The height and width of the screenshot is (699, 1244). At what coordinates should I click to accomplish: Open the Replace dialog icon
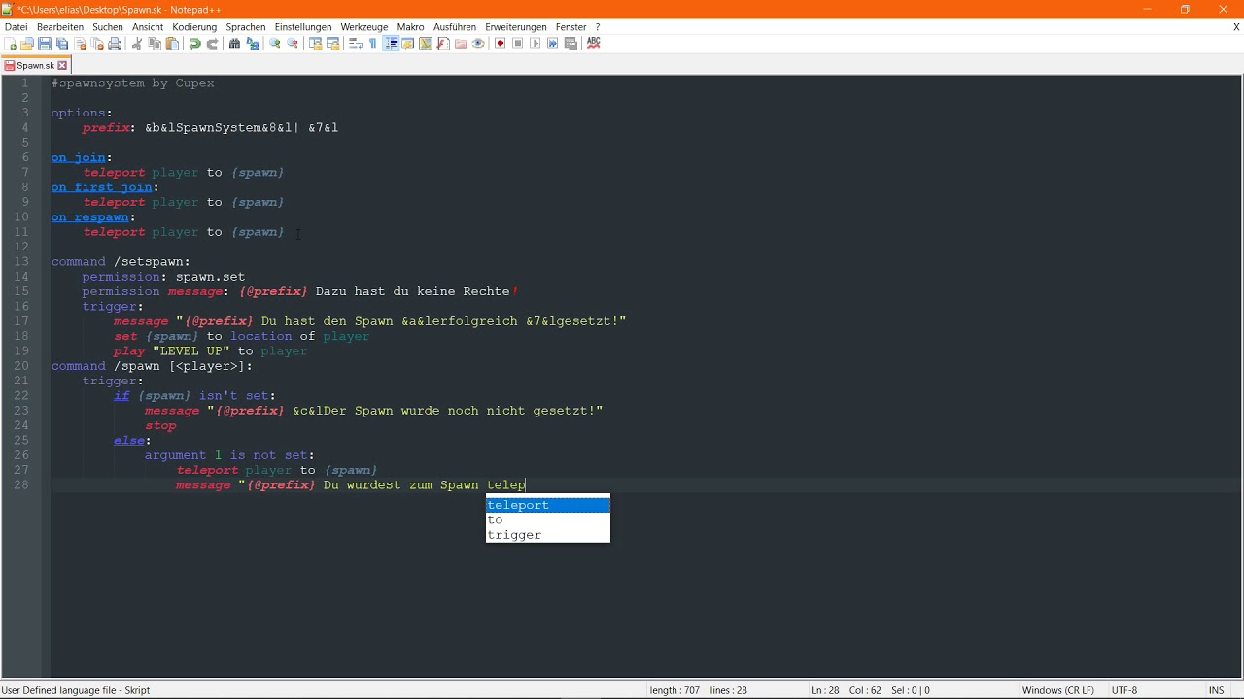click(253, 44)
